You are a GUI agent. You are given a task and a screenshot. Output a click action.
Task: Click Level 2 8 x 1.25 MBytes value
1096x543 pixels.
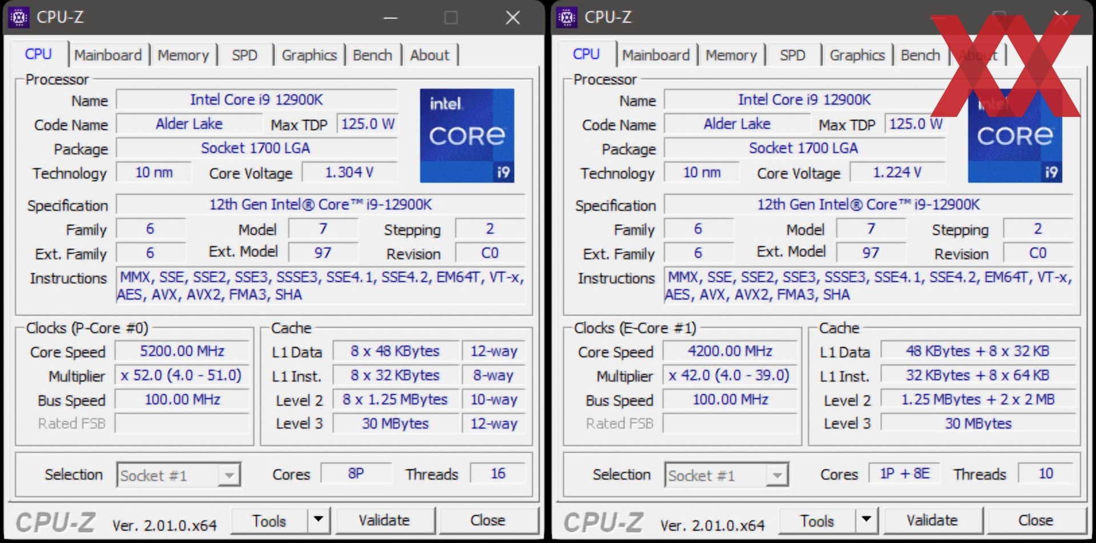396,399
